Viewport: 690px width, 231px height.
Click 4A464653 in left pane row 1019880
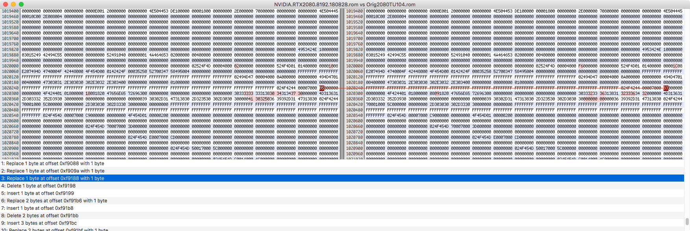tap(159, 55)
